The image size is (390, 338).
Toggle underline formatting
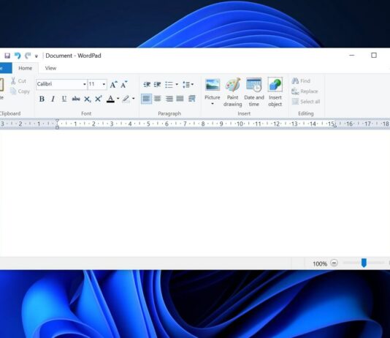point(64,99)
